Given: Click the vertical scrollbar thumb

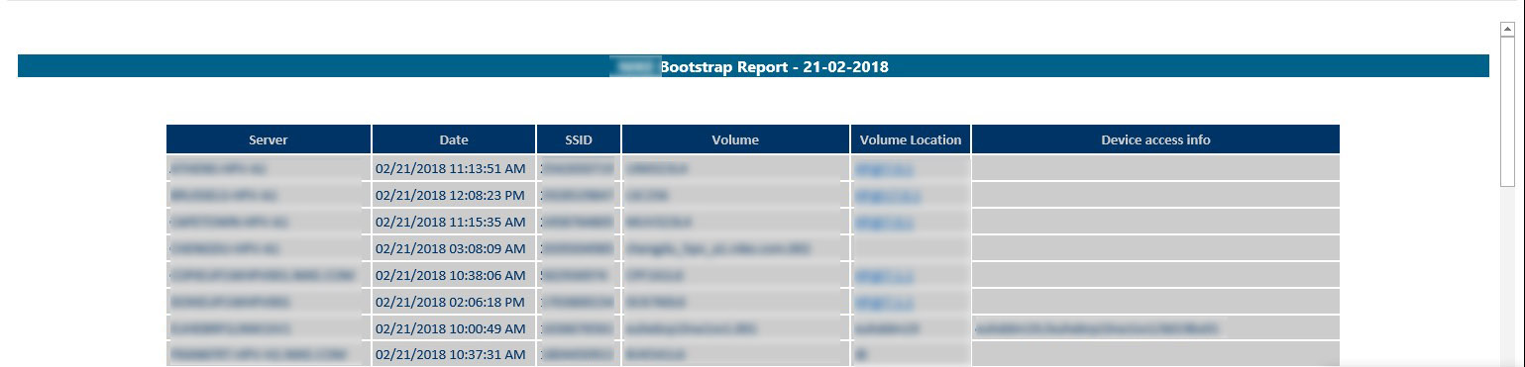Looking at the screenshot, I should pyautogui.click(x=1508, y=112).
